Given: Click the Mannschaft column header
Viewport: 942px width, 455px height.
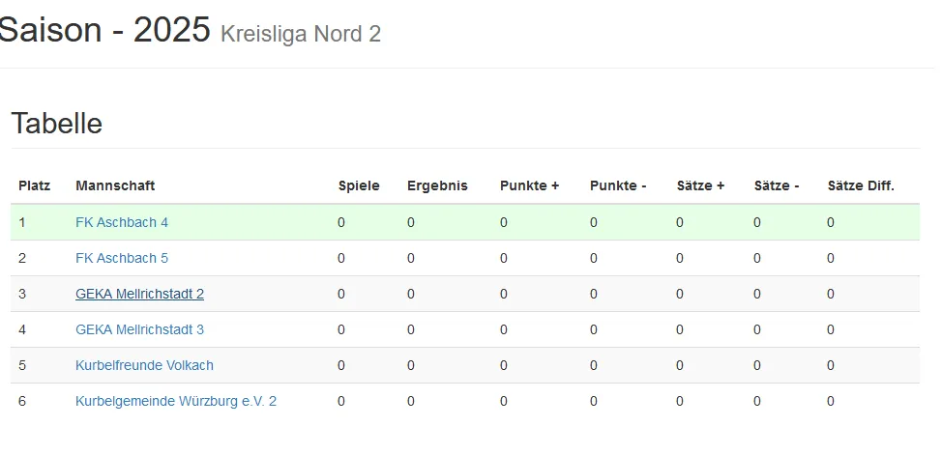Looking at the screenshot, I should [x=115, y=185].
